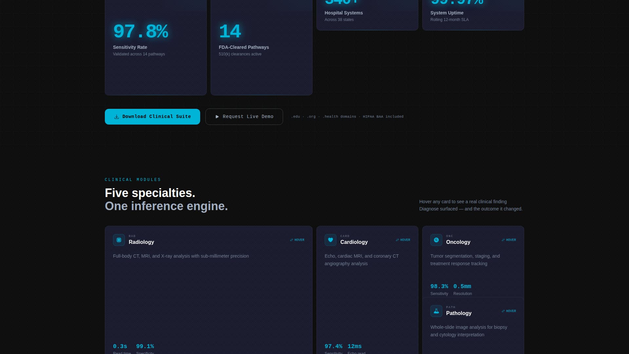Click the Download Clinical Suite button
Viewport: 629px width, 354px height.
point(152,117)
